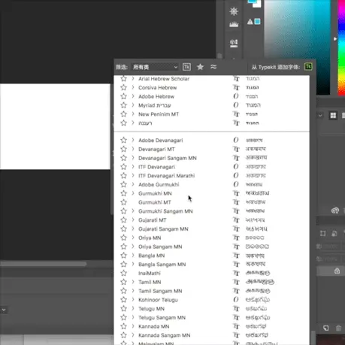Star Kohinoor Telugu font

click(123, 300)
